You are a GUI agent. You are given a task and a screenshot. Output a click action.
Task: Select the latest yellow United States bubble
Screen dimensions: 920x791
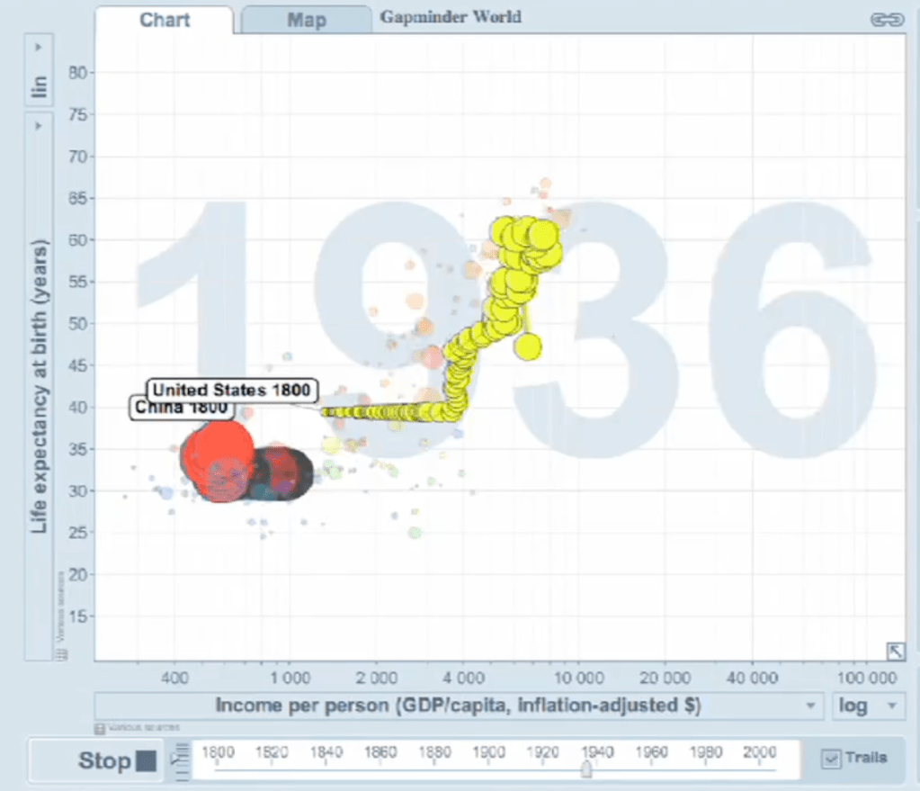[528, 346]
